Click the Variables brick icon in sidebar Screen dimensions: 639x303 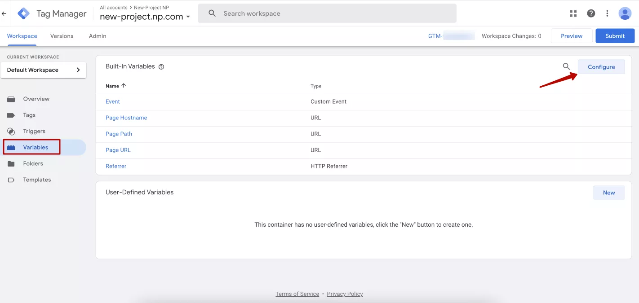11,148
